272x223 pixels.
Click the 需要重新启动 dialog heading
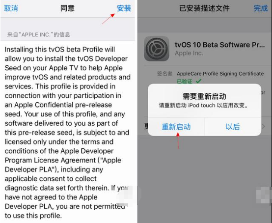[x=204, y=96]
